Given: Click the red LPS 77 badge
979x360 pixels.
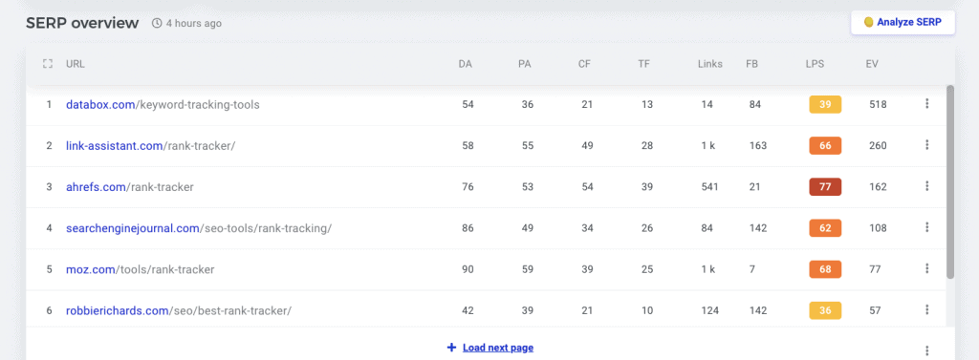Looking at the screenshot, I should coord(825,186).
